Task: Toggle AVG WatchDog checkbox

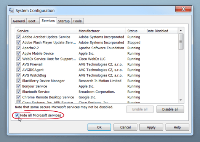Action: [x=19, y=75]
